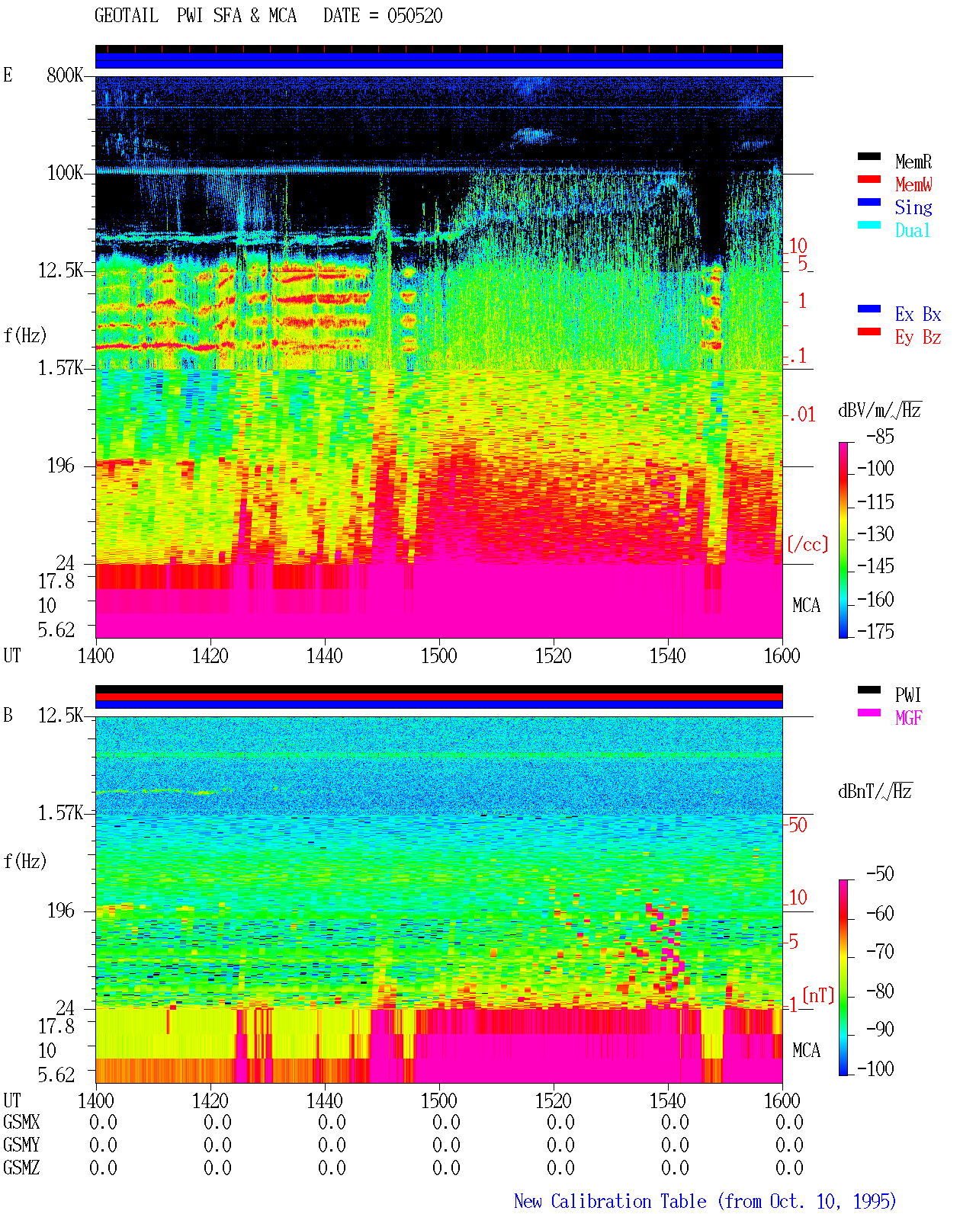Click the 'GSMZ' row label

coord(21,1168)
